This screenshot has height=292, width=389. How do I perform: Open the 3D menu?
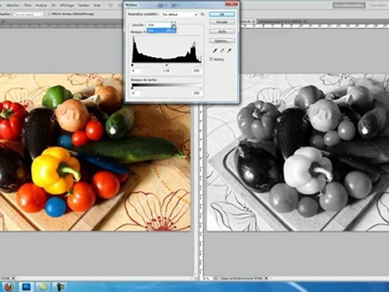53,5
